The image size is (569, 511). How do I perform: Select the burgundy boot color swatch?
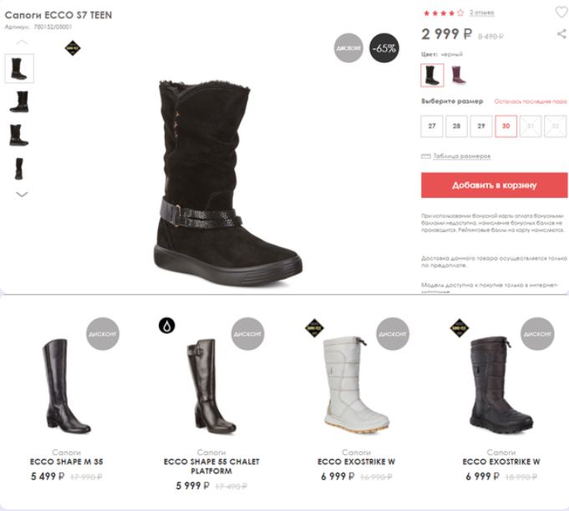point(458,75)
